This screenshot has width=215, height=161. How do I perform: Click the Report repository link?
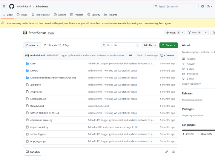tap(191, 84)
